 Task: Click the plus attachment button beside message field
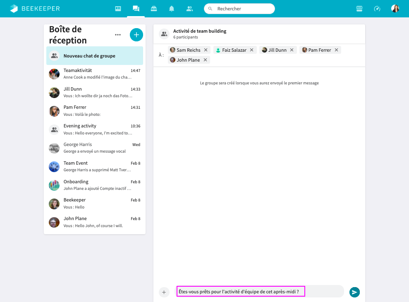[164, 292]
